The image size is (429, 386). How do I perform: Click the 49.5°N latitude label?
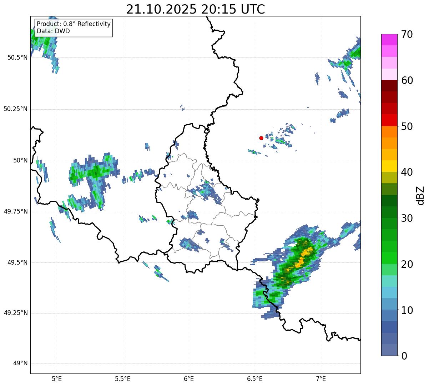click(x=17, y=262)
